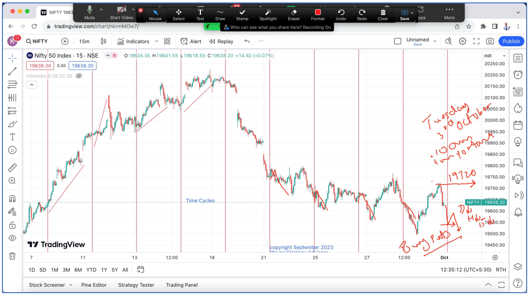531x297 pixels.
Task: Toggle stay in drawing mode
Action: tap(13, 212)
